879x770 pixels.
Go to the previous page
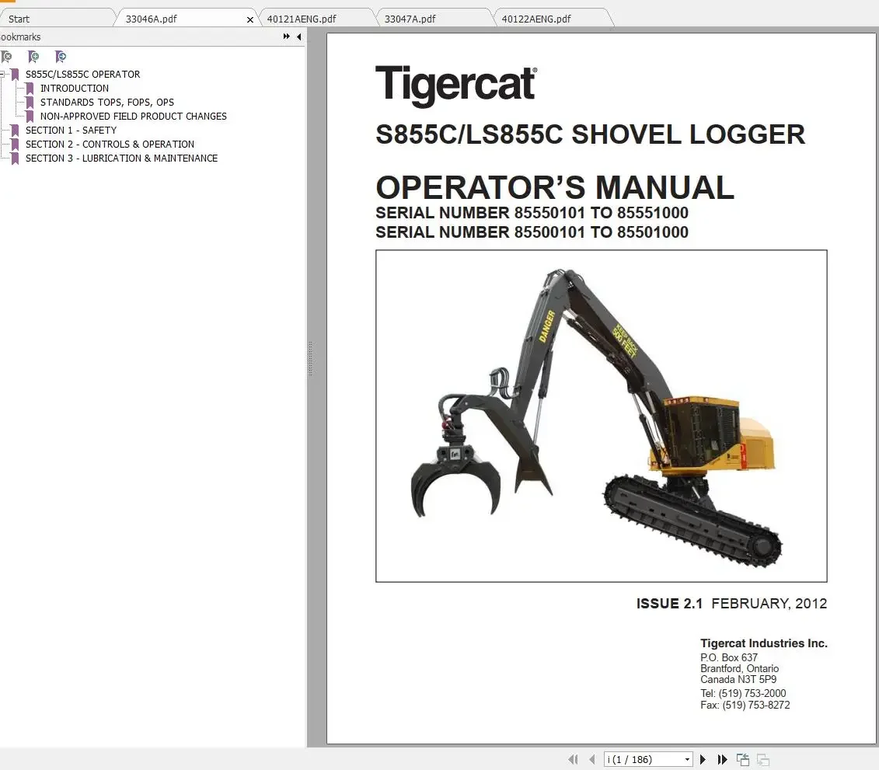coord(592,759)
